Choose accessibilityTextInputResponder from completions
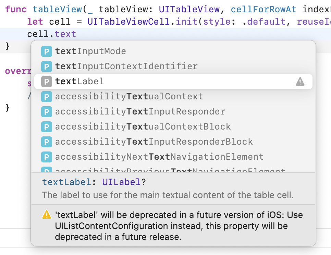Image resolution: width=331 pixels, height=255 pixels. pyautogui.click(x=173, y=112)
